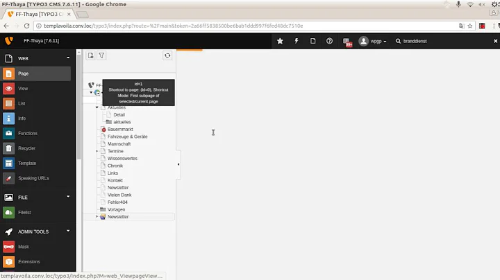
Task: Click aktuelles folder icon in tree
Action: click(x=109, y=122)
